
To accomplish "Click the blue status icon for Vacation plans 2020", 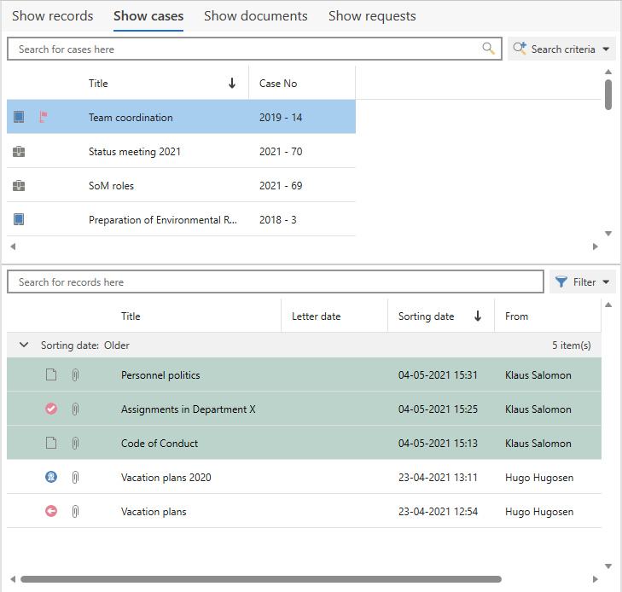I will click(x=51, y=478).
